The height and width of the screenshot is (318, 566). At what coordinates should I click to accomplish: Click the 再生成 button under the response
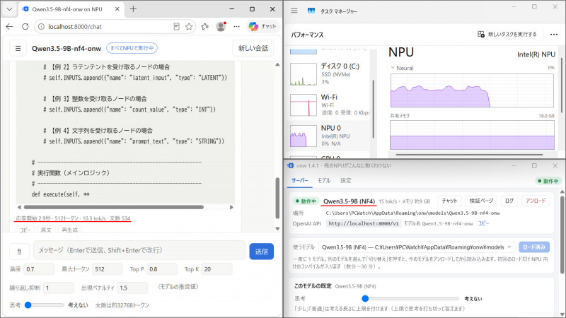69,229
